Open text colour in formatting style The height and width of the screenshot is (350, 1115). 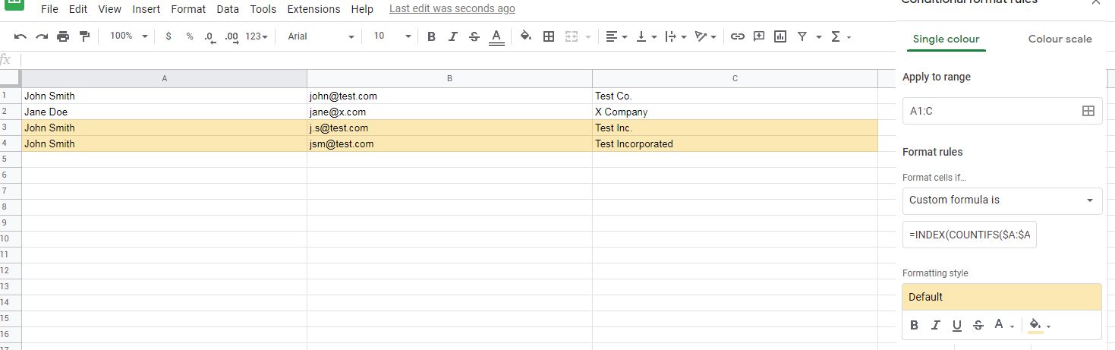(x=1003, y=325)
